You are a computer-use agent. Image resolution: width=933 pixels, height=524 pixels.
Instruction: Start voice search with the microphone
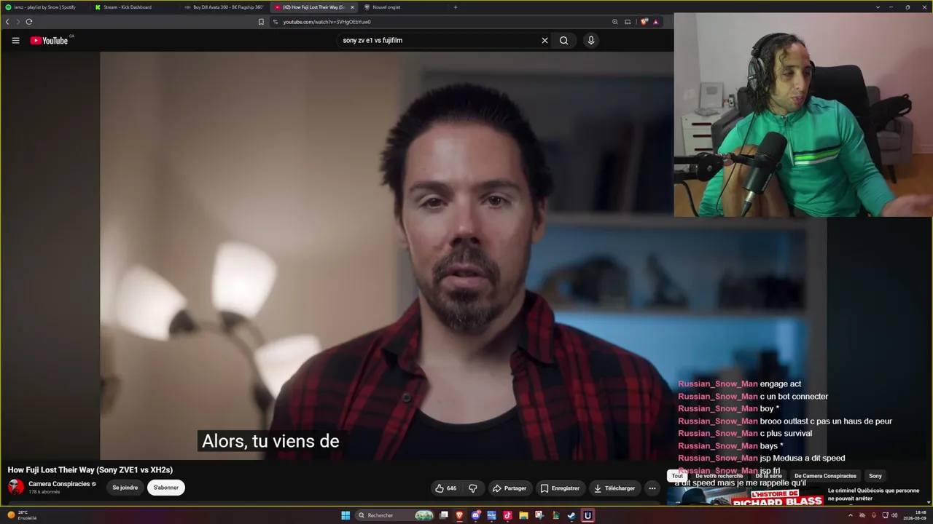pos(591,41)
